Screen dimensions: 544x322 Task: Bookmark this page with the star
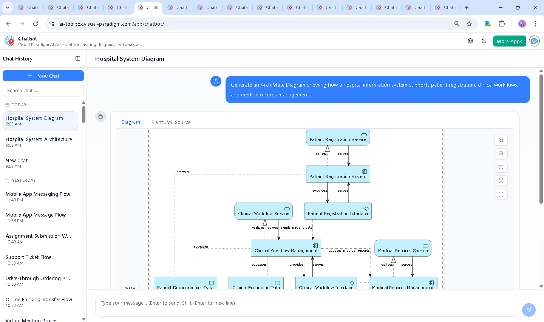pyautogui.click(x=469, y=23)
